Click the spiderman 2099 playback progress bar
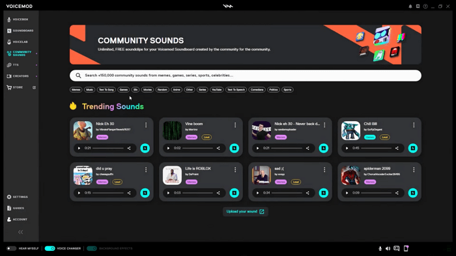This screenshot has width=456, height=256. click(x=376, y=193)
